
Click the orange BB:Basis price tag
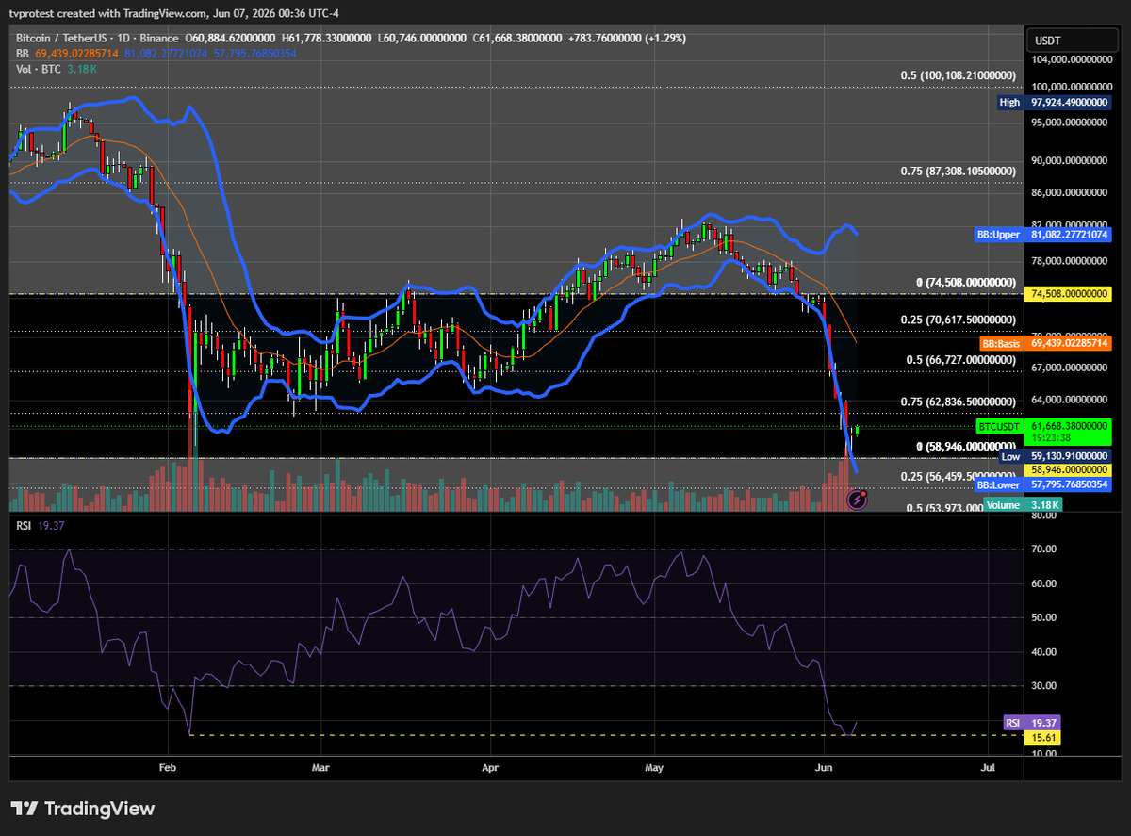(x=1045, y=343)
